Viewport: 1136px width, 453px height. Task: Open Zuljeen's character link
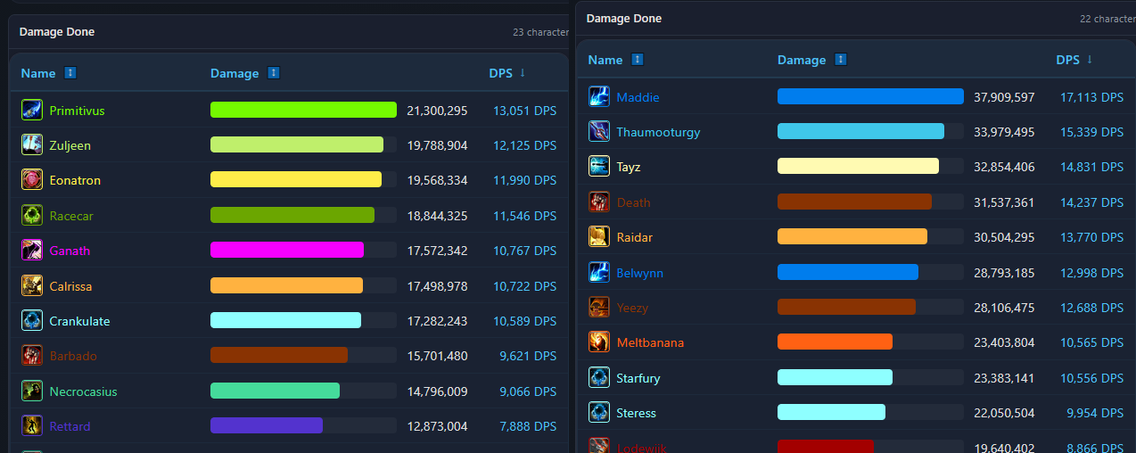coord(70,145)
